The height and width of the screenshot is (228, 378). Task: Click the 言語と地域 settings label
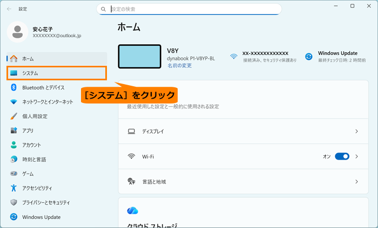click(154, 182)
